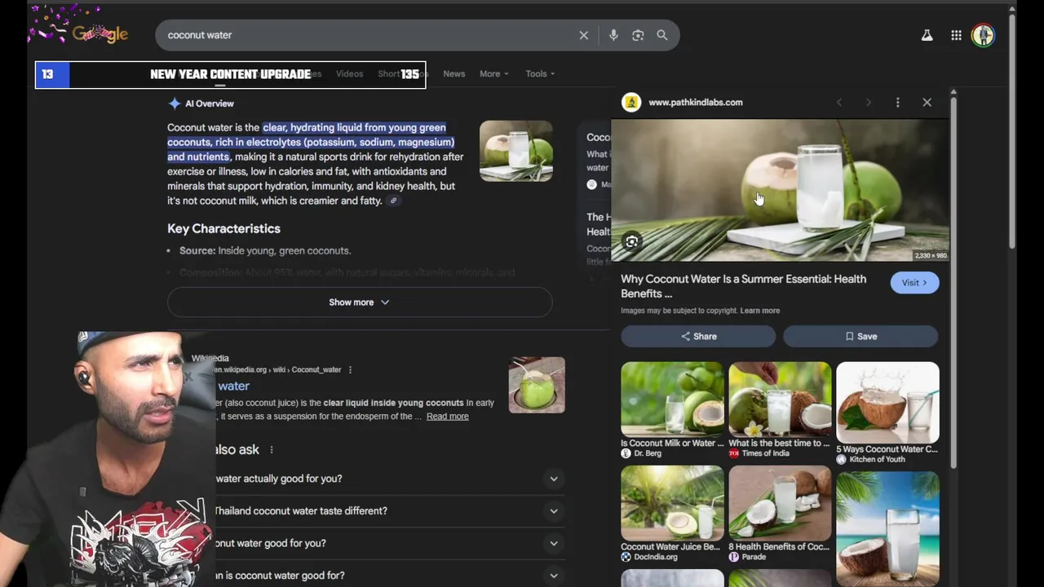Open the Tools dropdown
Screen dimensions: 1044x587
point(540,73)
